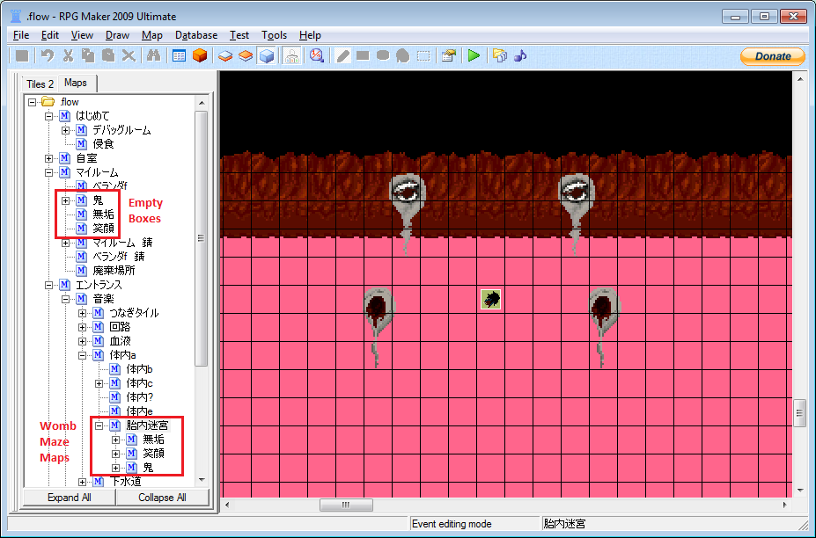Screen dimensions: 816x538
Task: Expand the デバッグルーム map node
Action: 65,130
